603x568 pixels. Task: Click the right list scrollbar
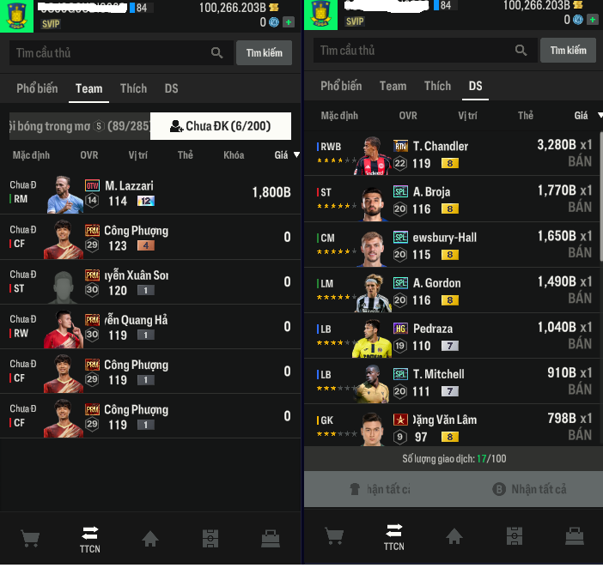tap(601, 196)
